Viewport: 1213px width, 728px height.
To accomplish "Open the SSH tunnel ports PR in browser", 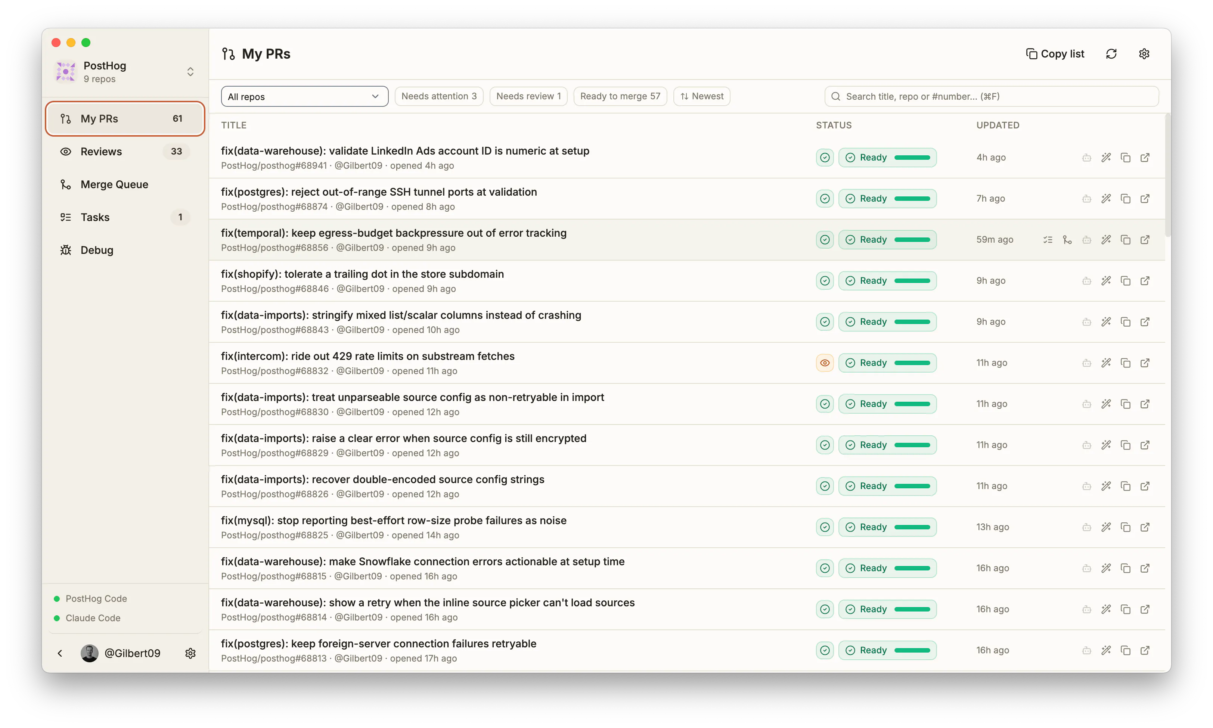I will pos(1145,199).
